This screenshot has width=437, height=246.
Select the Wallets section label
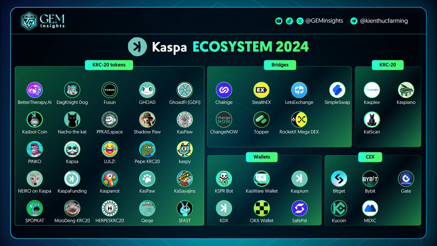click(x=262, y=157)
